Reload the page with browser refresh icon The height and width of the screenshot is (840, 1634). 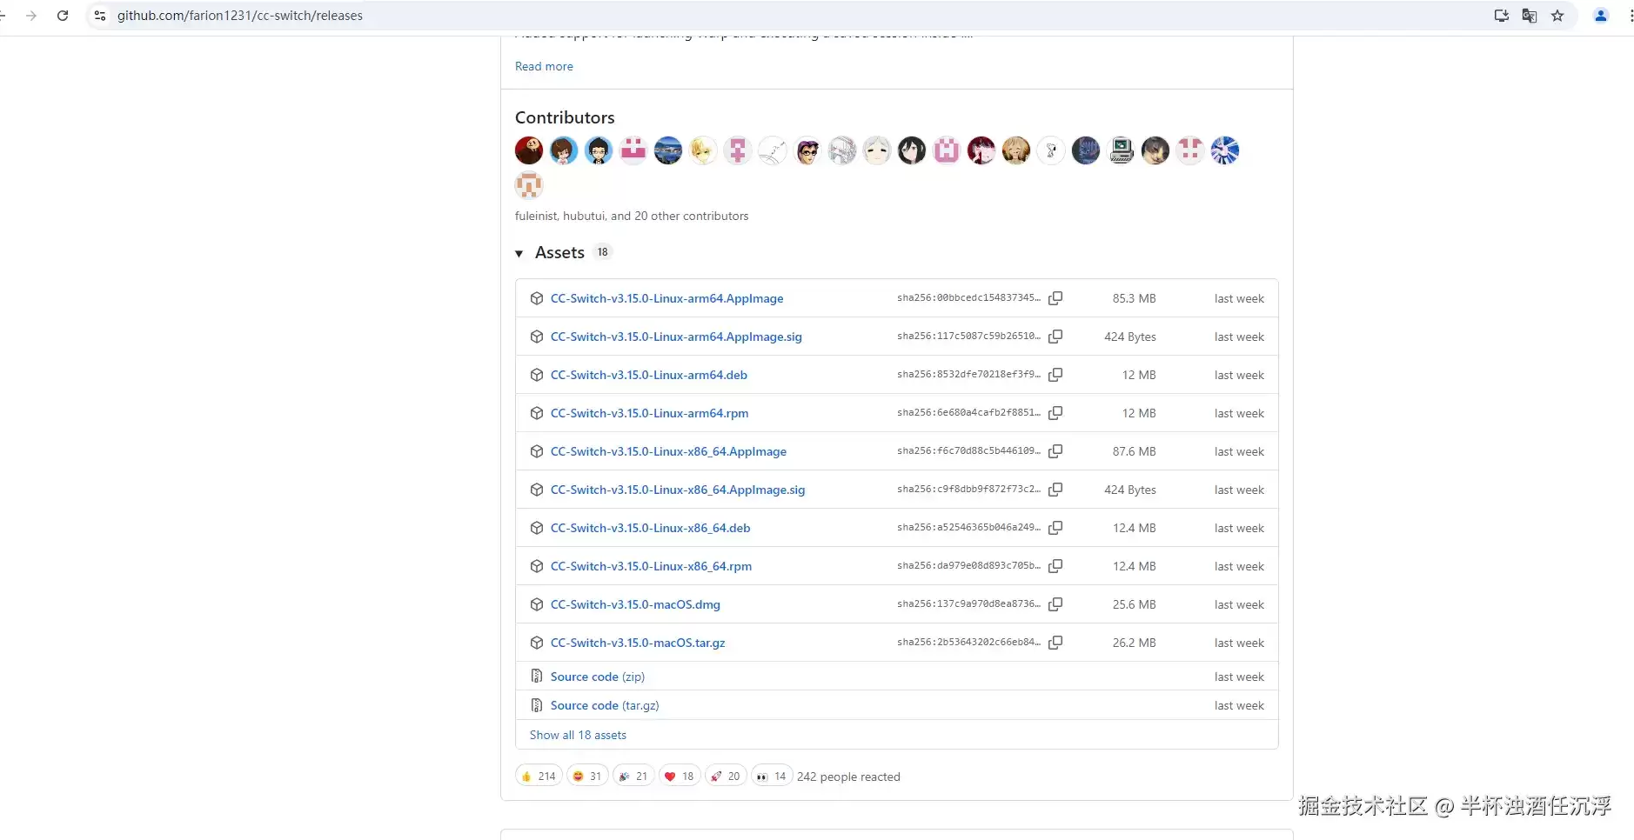coord(63,16)
